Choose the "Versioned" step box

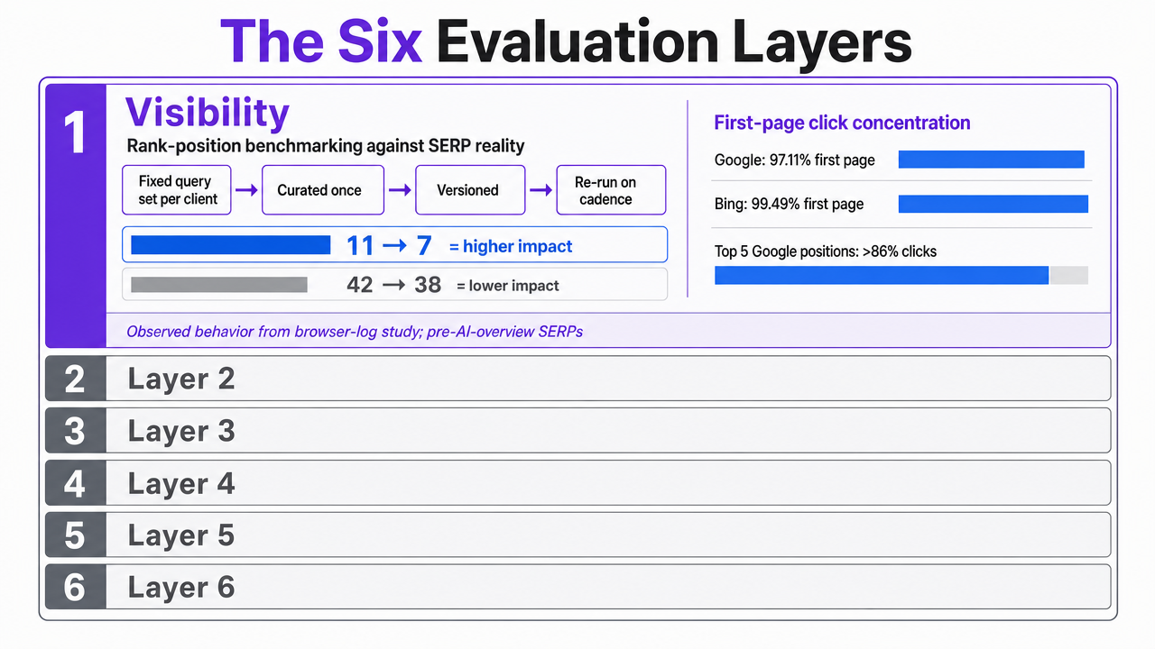point(470,190)
